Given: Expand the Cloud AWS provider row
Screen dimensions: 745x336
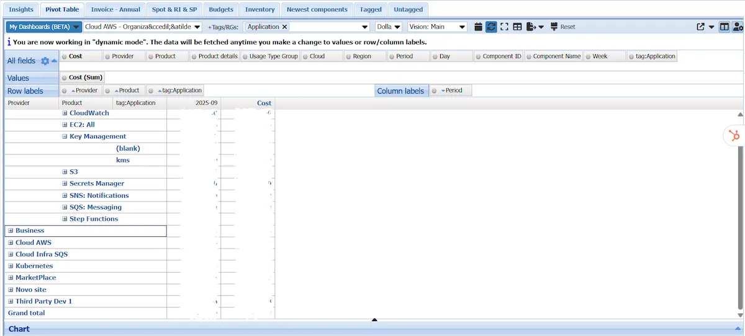Looking at the screenshot, I should 11,242.
